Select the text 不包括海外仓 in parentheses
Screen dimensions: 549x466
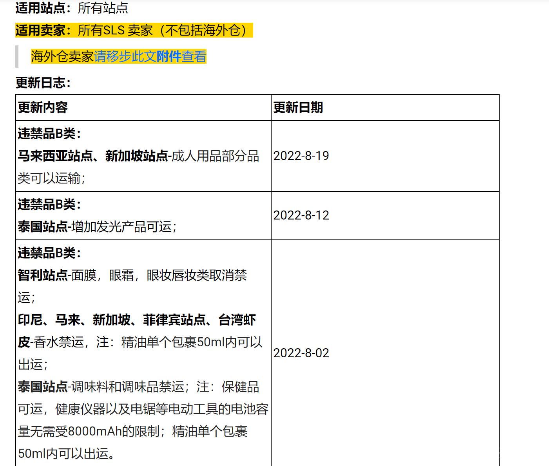(x=200, y=30)
